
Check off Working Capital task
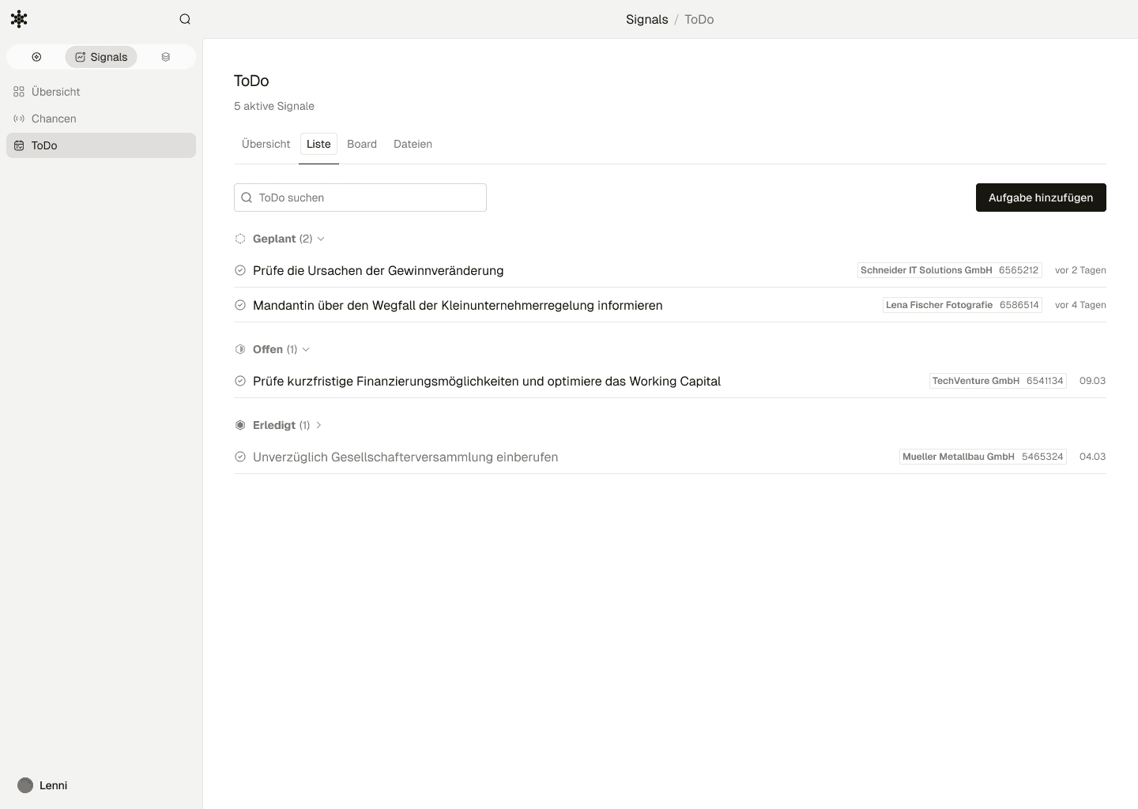tap(240, 381)
